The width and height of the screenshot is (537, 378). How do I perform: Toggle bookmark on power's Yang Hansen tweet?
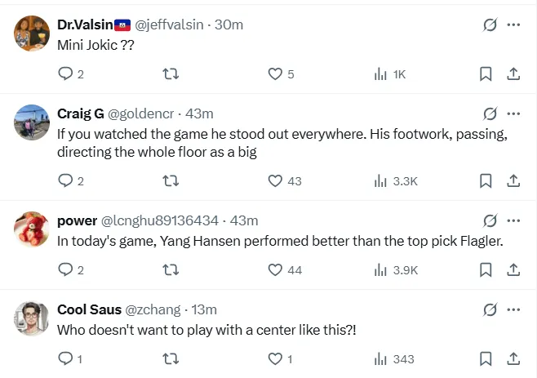(x=486, y=270)
